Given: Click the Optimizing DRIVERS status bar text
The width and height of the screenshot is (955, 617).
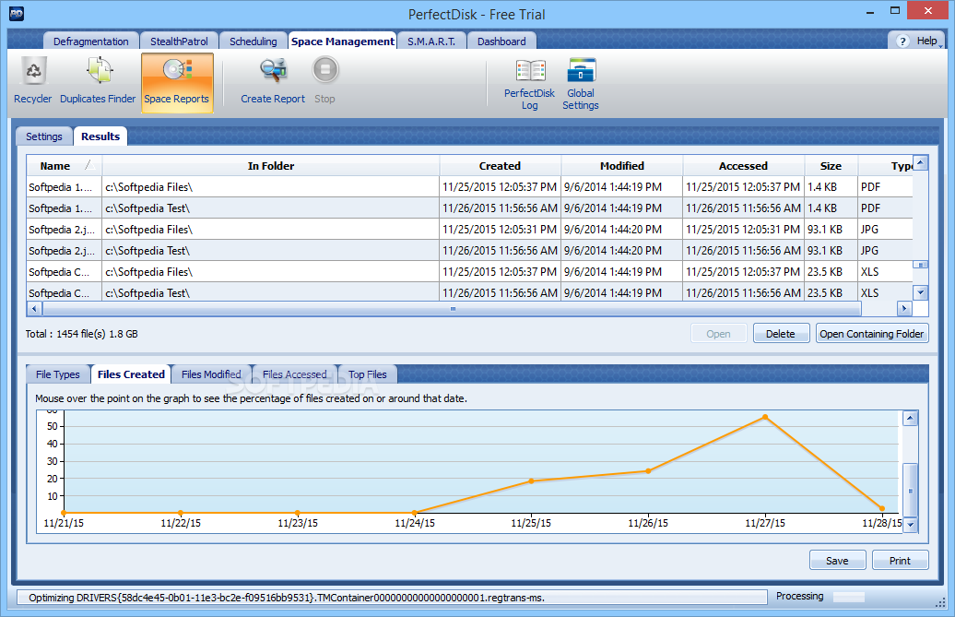Looking at the screenshot, I should 287,598.
